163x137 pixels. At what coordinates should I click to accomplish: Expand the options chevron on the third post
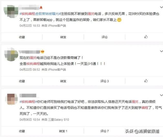(161, 95)
